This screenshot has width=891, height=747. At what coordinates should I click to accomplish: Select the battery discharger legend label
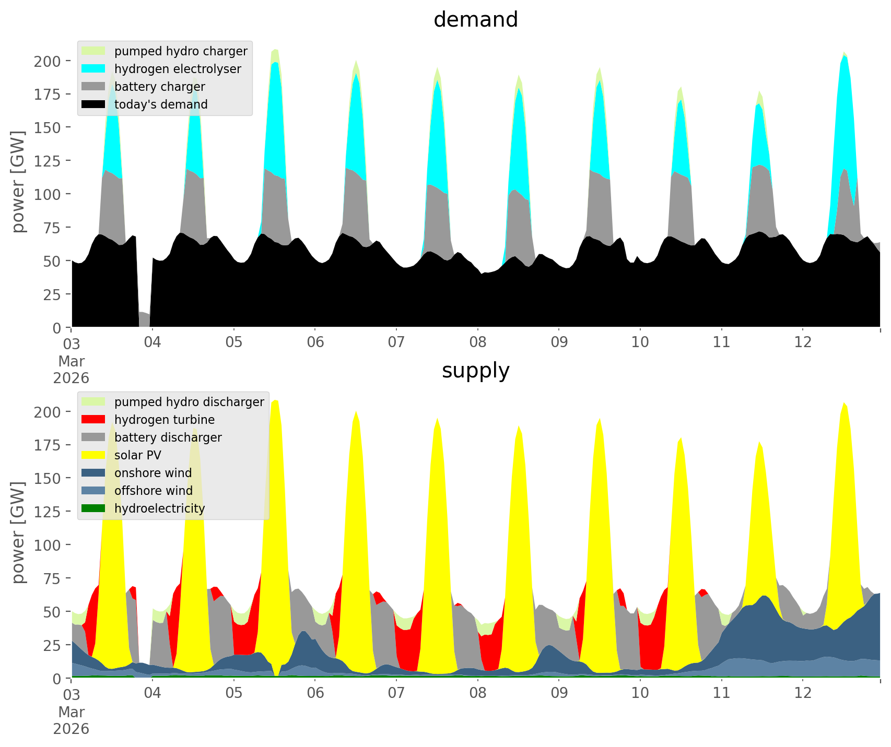pyautogui.click(x=168, y=437)
